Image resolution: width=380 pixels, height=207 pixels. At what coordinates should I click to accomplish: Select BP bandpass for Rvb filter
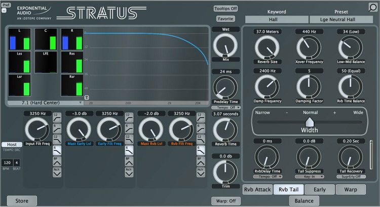(201, 162)
